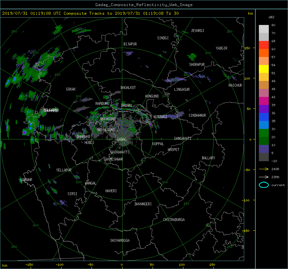Click the JEVARGI place label
This screenshot has width=288, height=269.
point(197,31)
